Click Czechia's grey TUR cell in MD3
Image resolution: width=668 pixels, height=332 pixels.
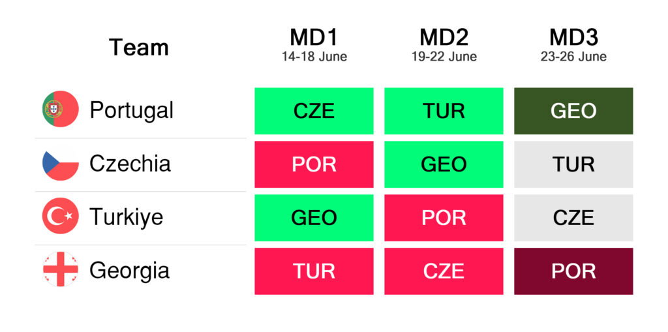click(573, 164)
